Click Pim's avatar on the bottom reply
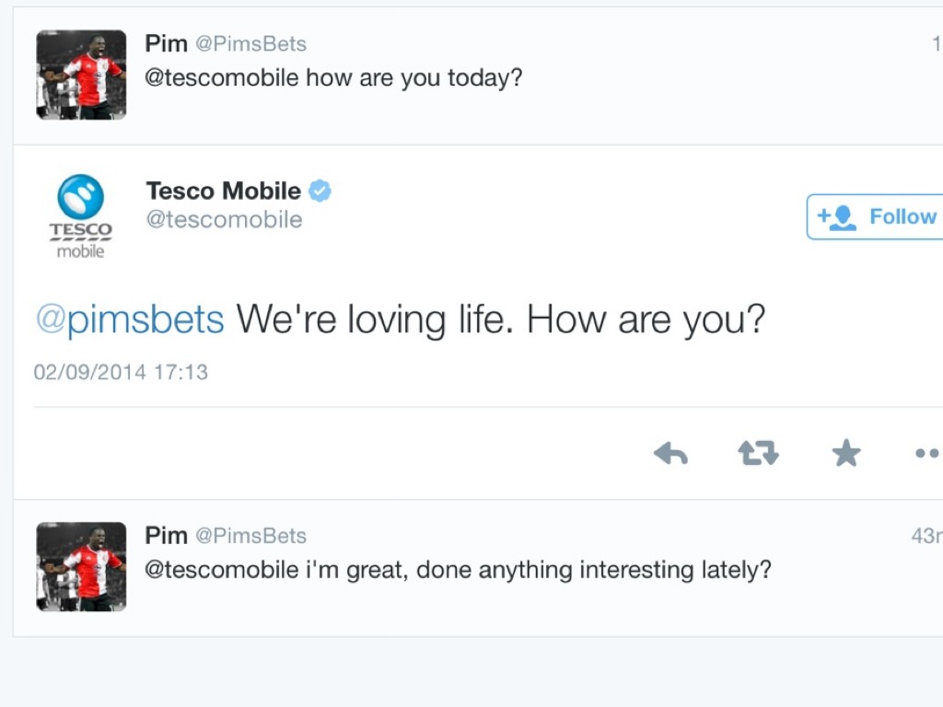943x707 pixels. [x=81, y=566]
